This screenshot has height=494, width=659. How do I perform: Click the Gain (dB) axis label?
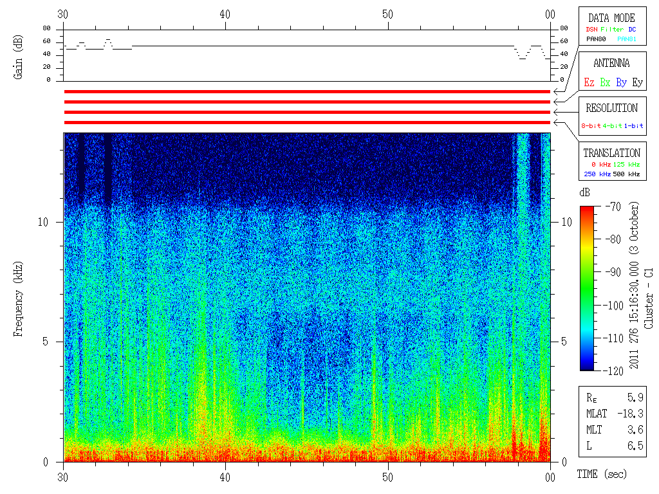(18, 57)
